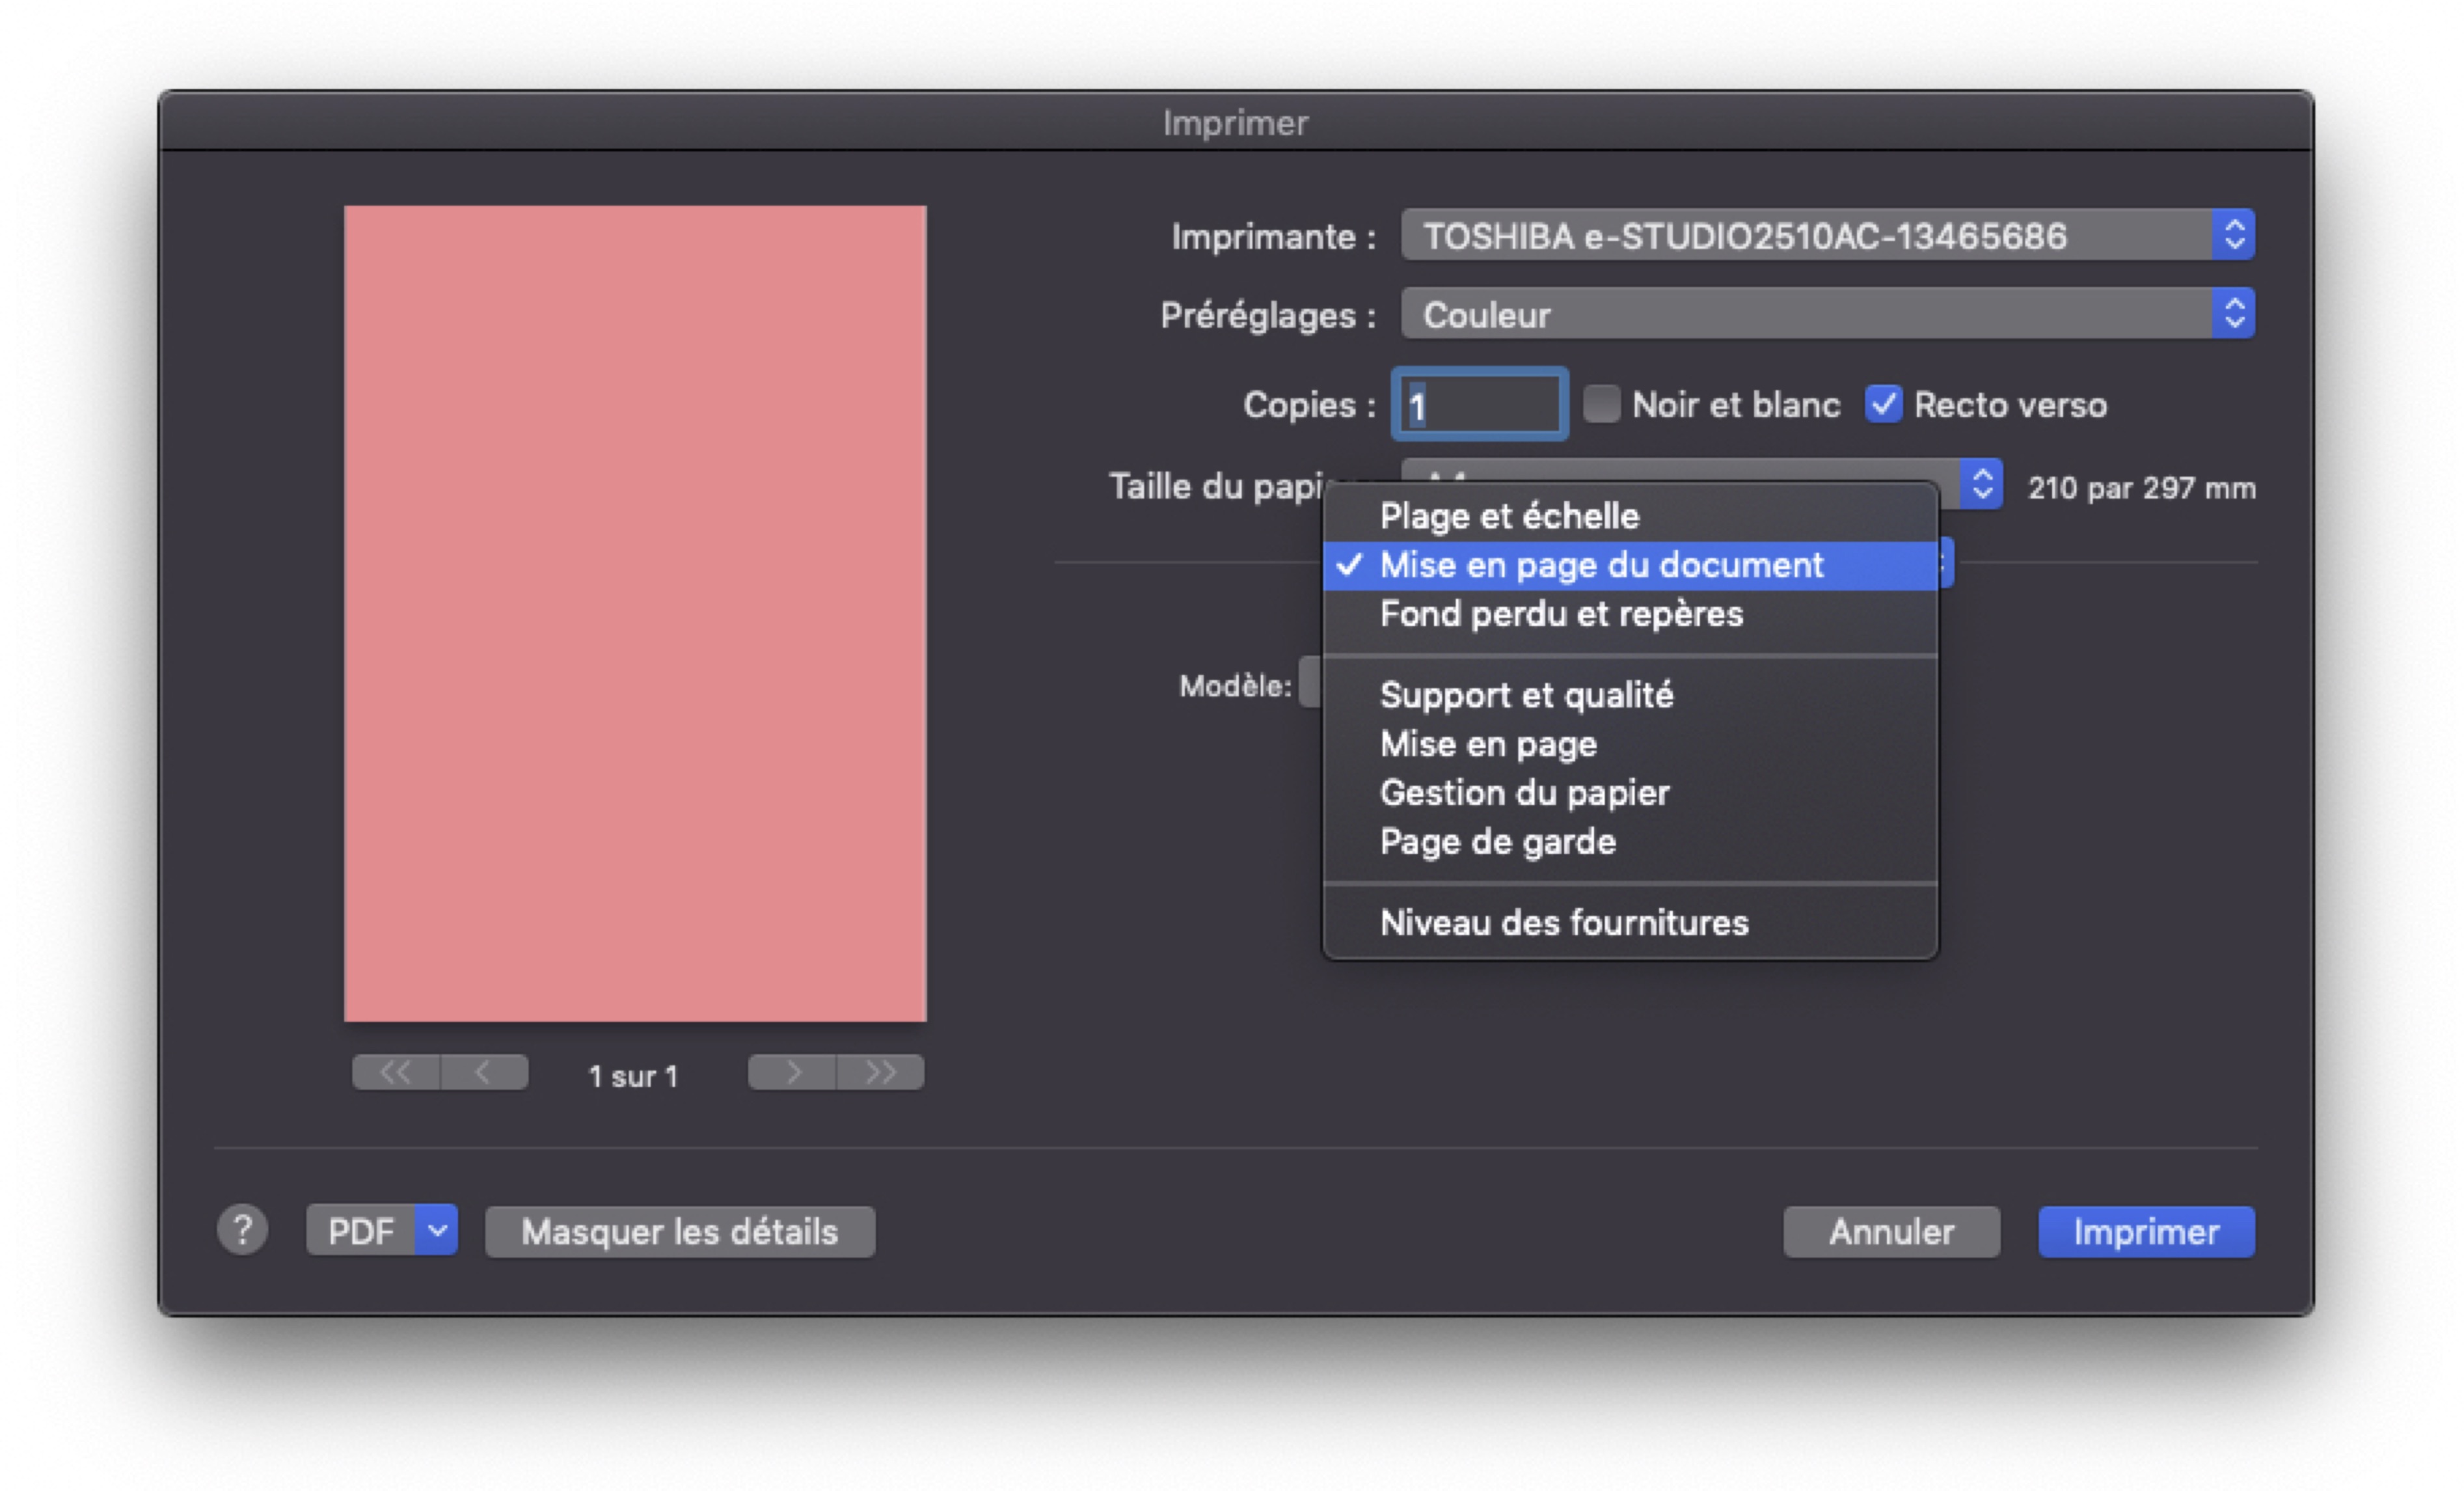Click printer selector stepper arrows
The width and height of the screenshot is (2464, 1491).
tap(2234, 236)
